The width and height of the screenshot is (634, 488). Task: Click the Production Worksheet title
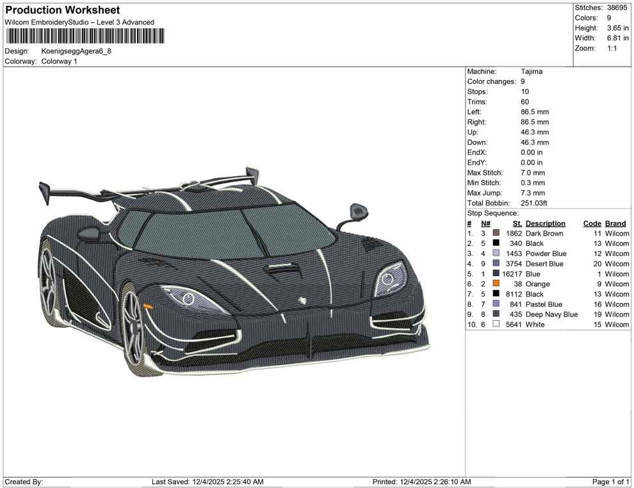coord(62,10)
